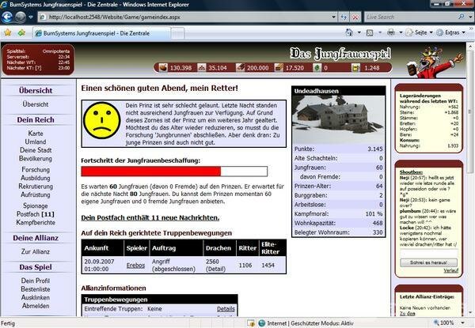
Task: Click player Erebos link
Action: (x=135, y=265)
